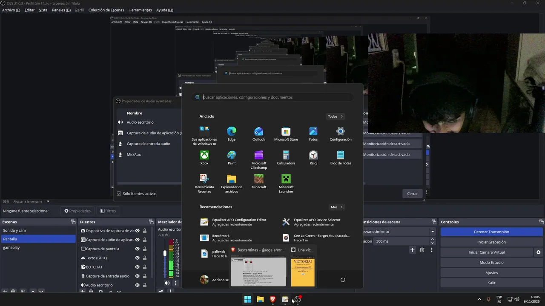Toggle BOTCHAT source visibility
Image resolution: width=545 pixels, height=306 pixels.
point(138,267)
